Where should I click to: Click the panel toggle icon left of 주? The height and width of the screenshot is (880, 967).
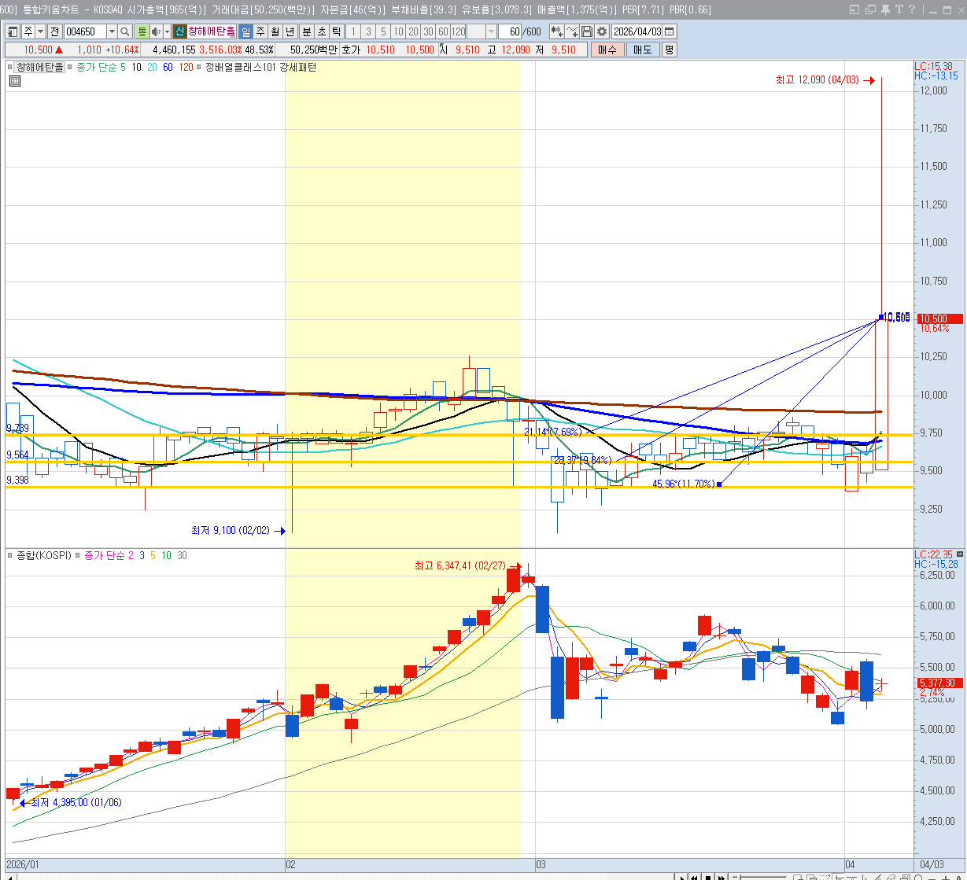click(13, 31)
